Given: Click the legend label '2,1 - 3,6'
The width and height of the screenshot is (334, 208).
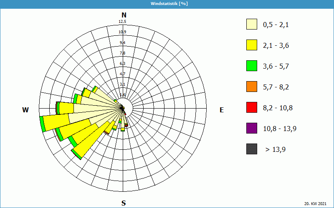Looking at the screenshot, I should (x=276, y=46).
